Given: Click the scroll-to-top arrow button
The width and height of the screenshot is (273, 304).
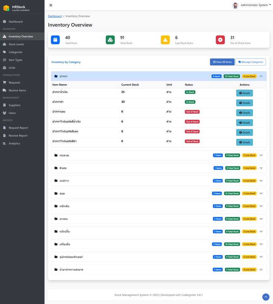Looking at the screenshot, I should coord(266,297).
